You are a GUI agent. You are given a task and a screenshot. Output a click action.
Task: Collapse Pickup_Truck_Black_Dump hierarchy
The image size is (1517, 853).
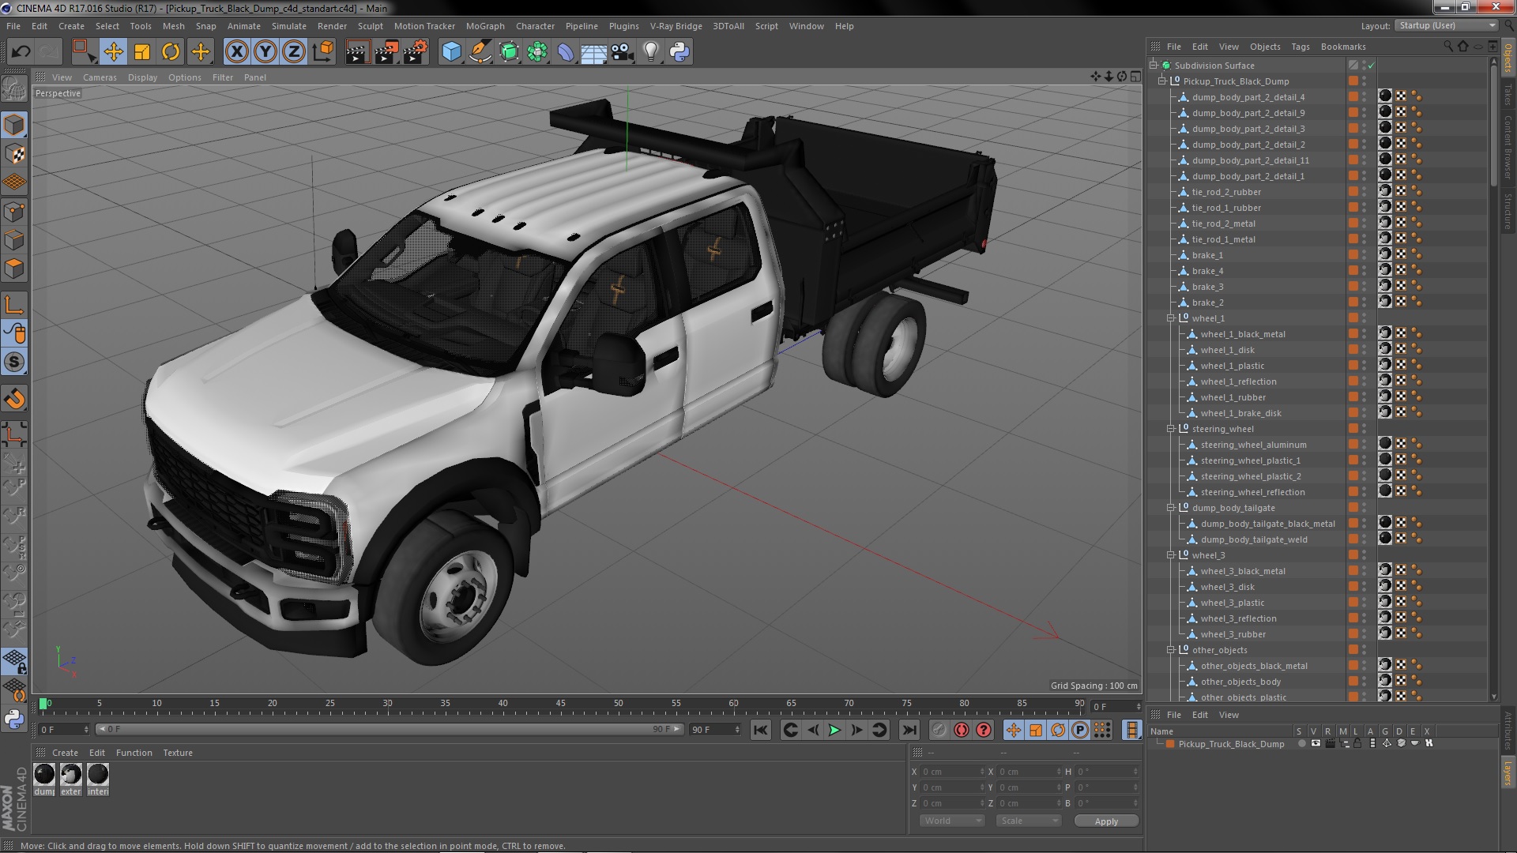coord(1162,81)
